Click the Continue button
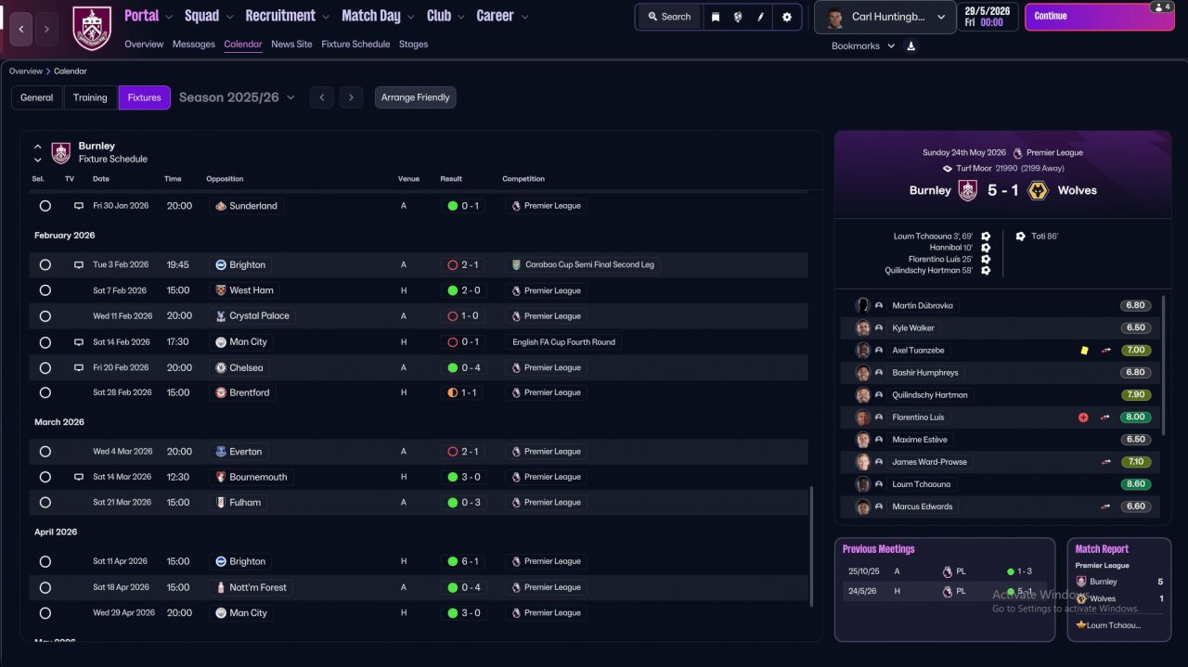Viewport: 1188px width, 667px height. point(1100,17)
